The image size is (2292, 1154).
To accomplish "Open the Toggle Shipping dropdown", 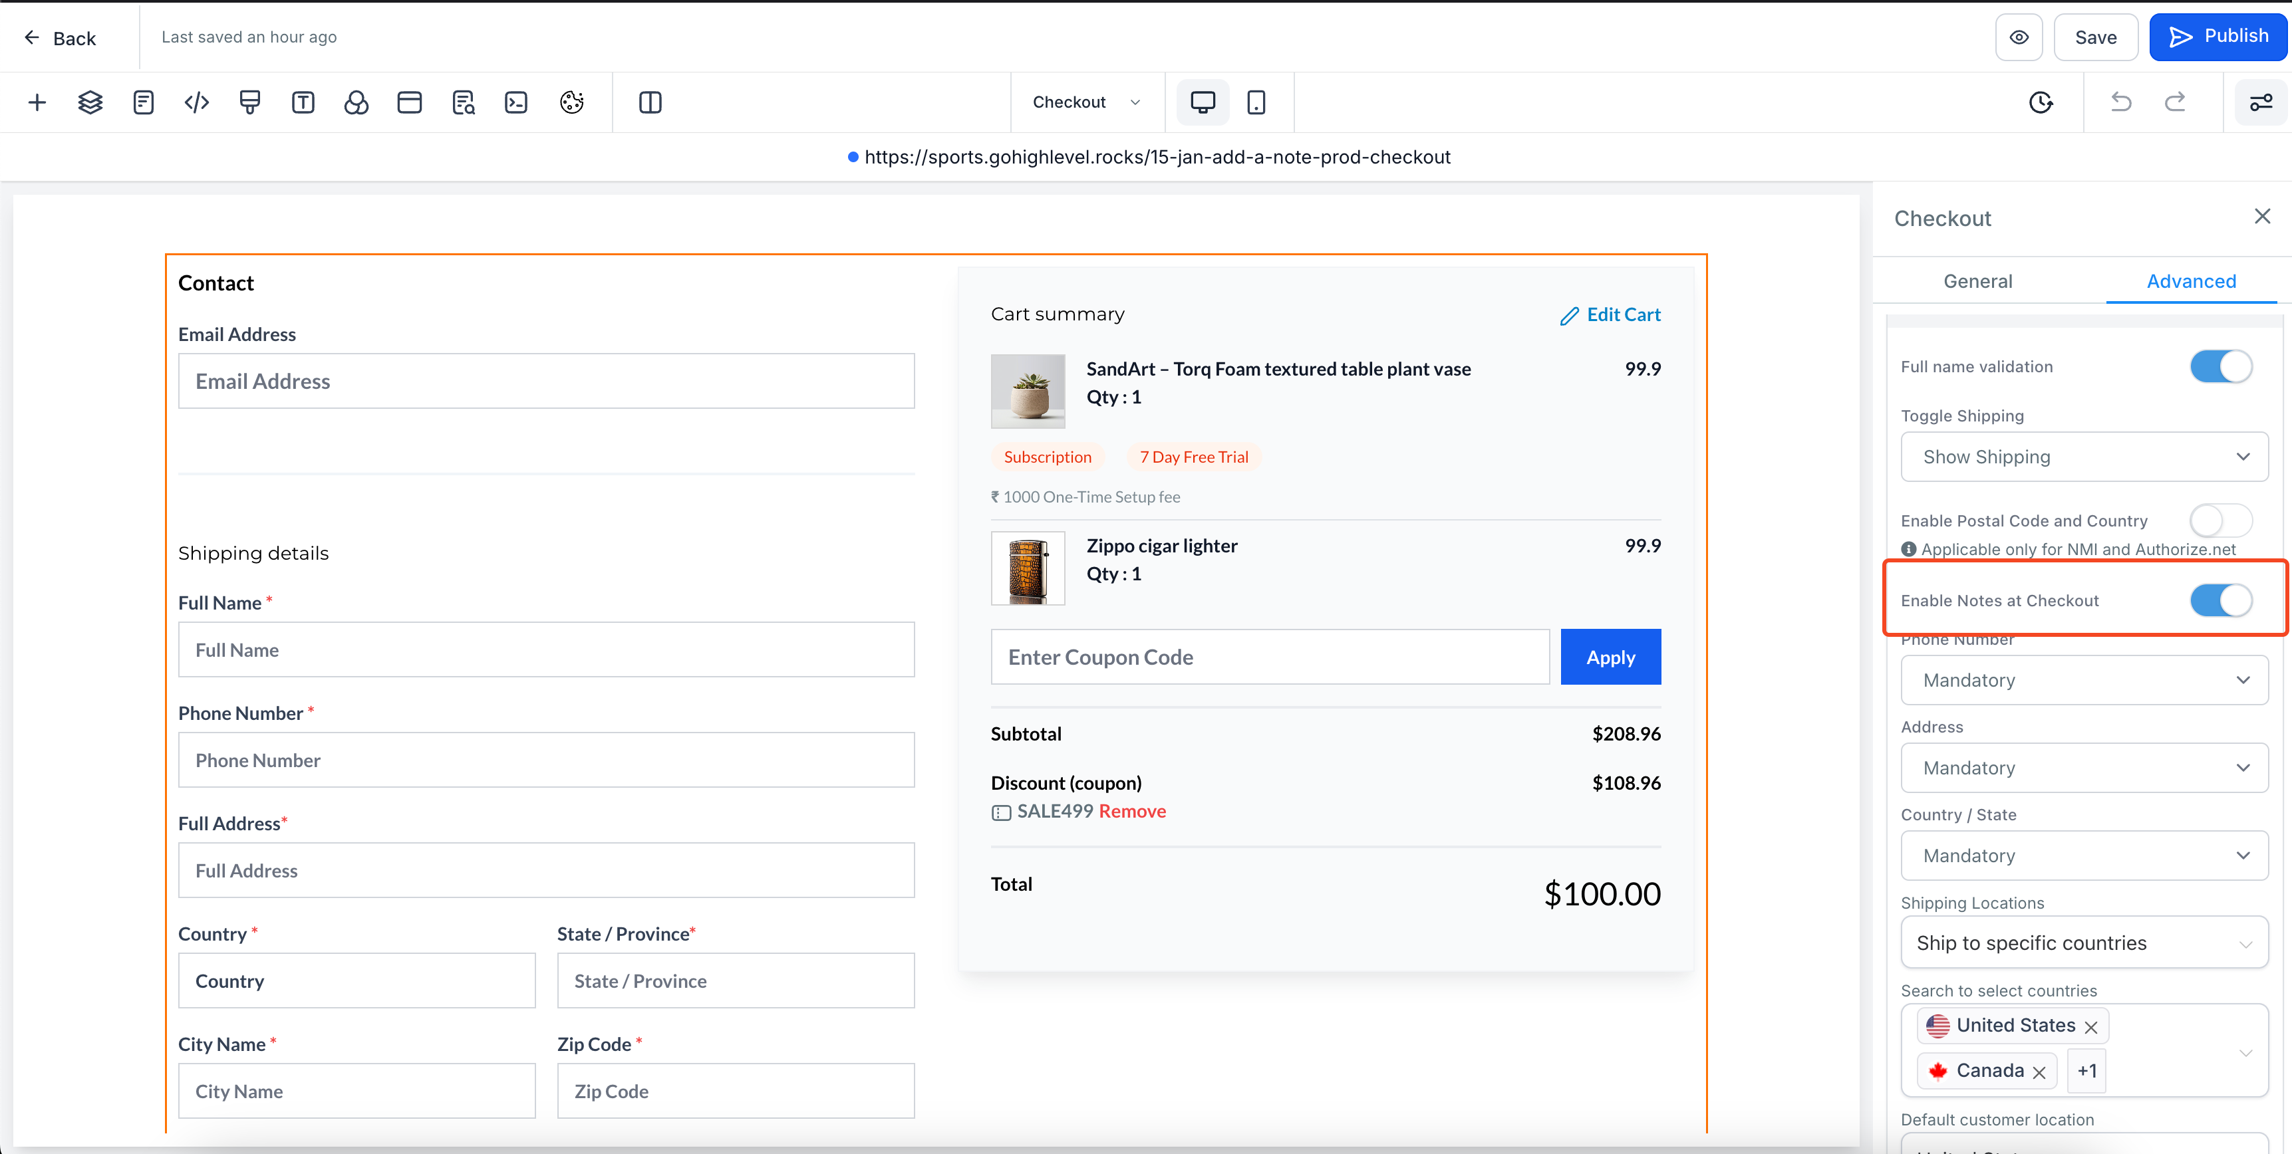I will pos(2084,457).
